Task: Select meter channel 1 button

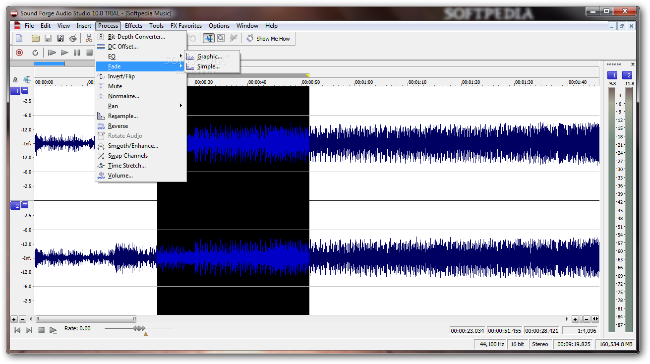Action: click(x=612, y=75)
